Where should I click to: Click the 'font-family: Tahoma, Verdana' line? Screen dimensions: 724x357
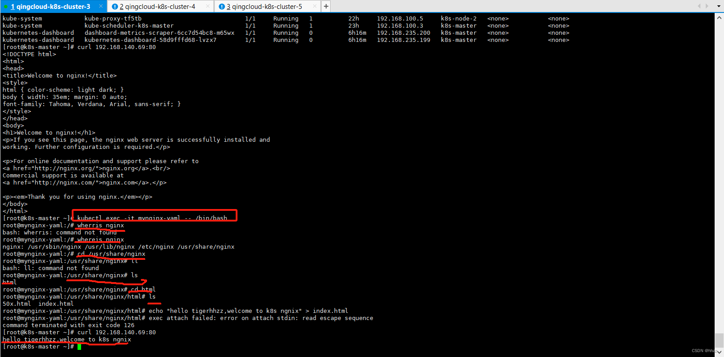(x=92, y=104)
